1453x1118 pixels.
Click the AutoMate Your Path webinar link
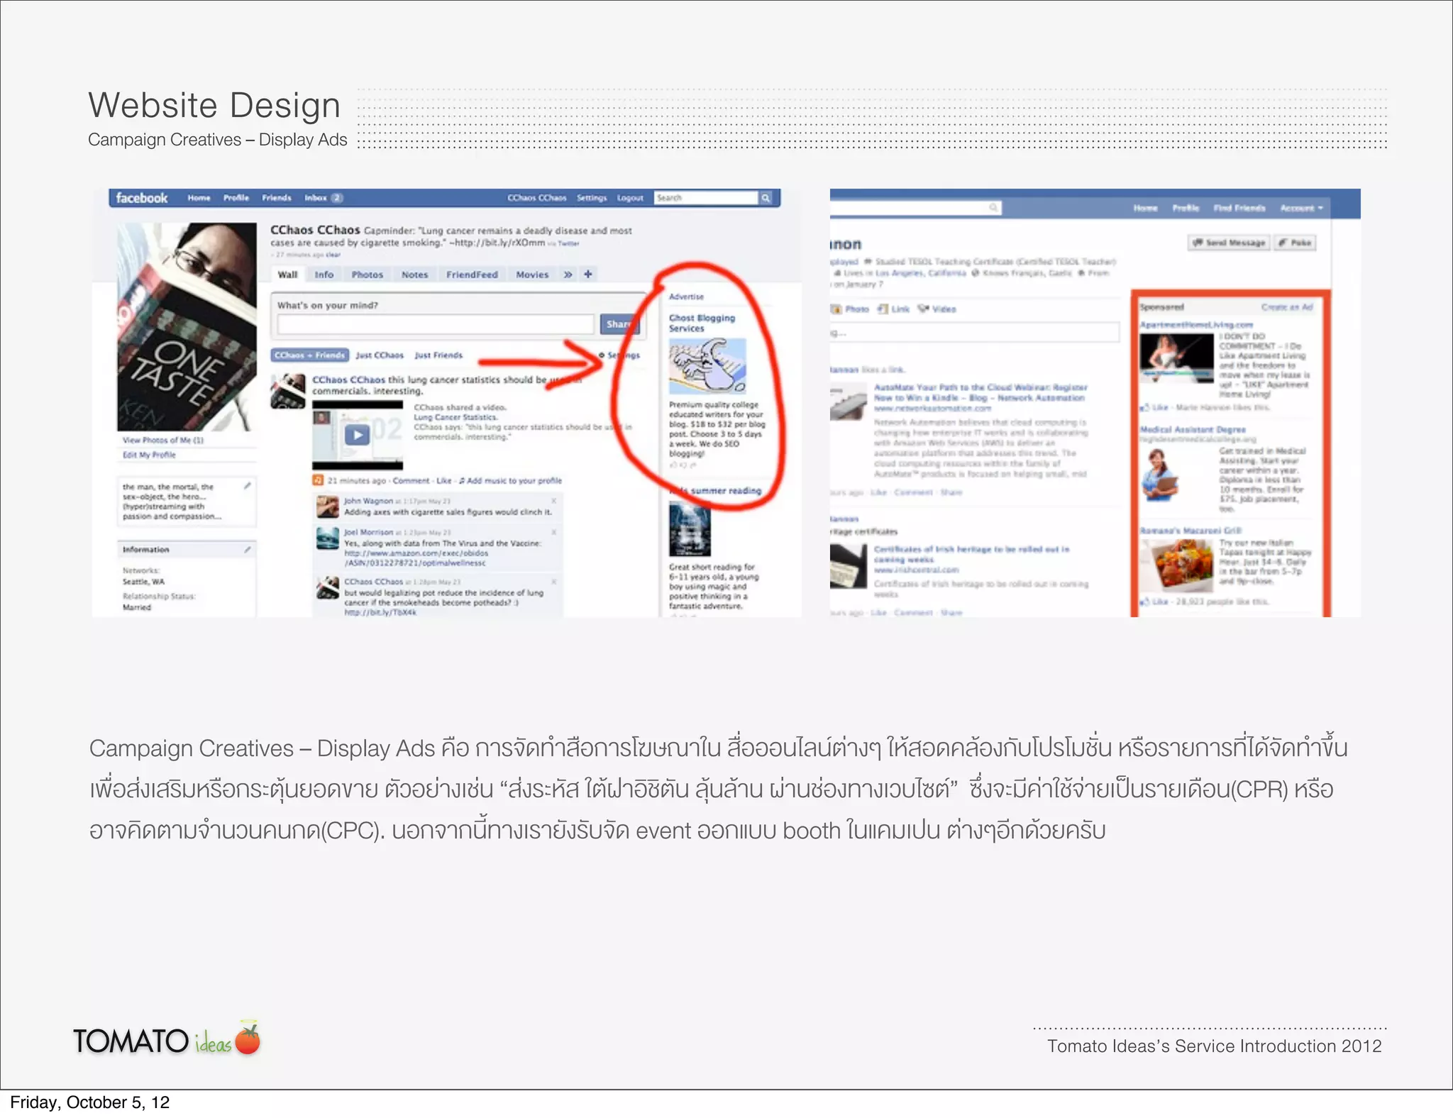[980, 393]
